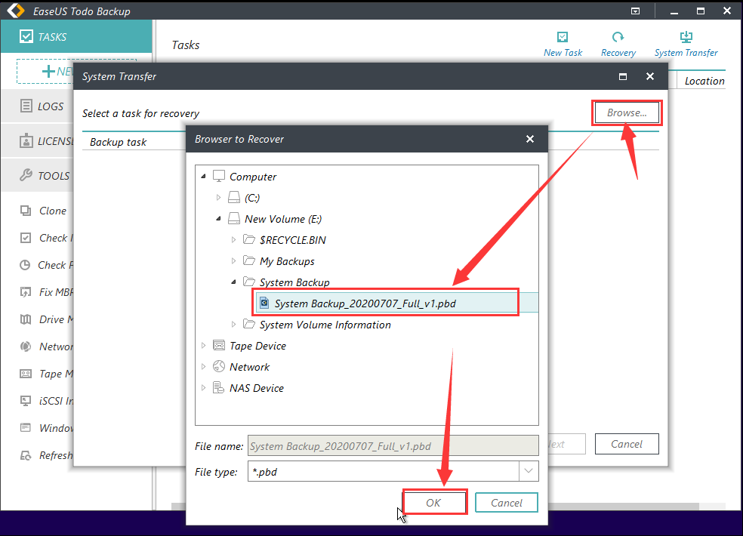Collapse the New Volume (E:) node
The height and width of the screenshot is (536, 743).
tap(218, 218)
